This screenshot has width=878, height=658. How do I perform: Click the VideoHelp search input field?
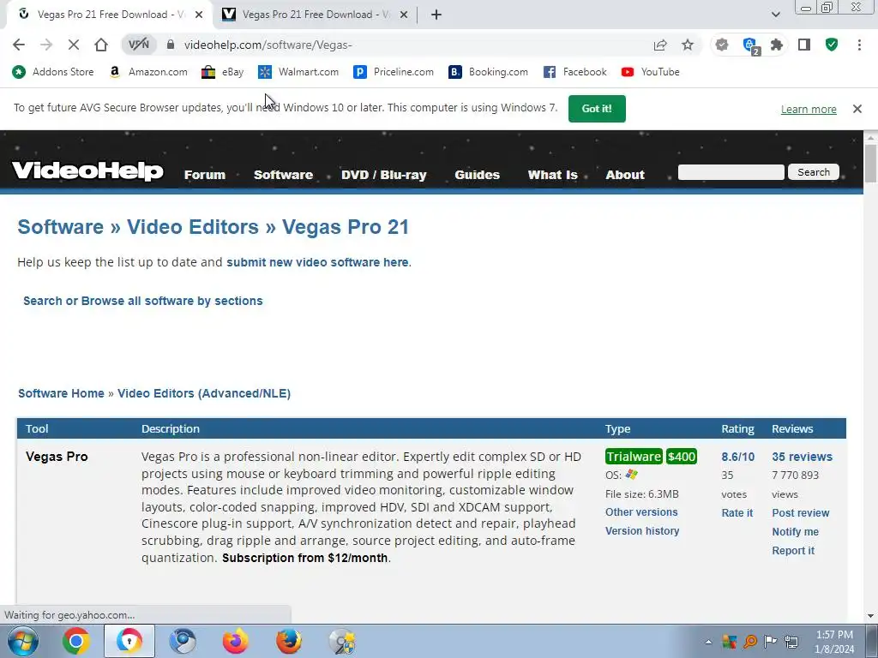click(731, 172)
